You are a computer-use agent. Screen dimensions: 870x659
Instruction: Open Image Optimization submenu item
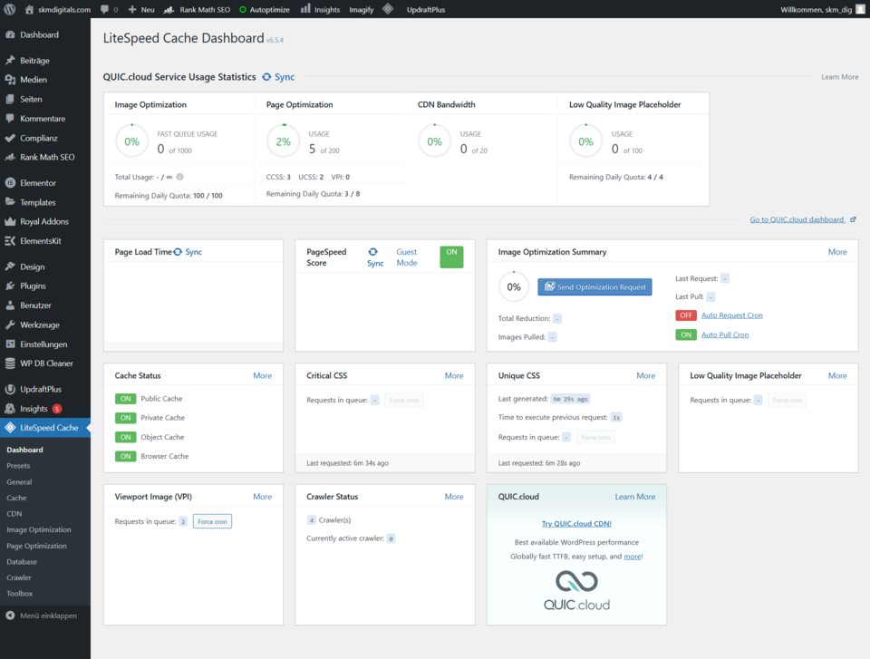(x=39, y=530)
